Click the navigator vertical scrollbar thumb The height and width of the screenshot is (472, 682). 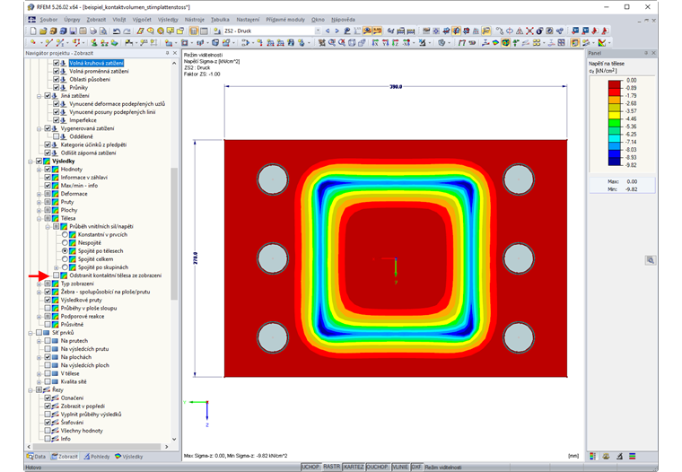point(174,233)
